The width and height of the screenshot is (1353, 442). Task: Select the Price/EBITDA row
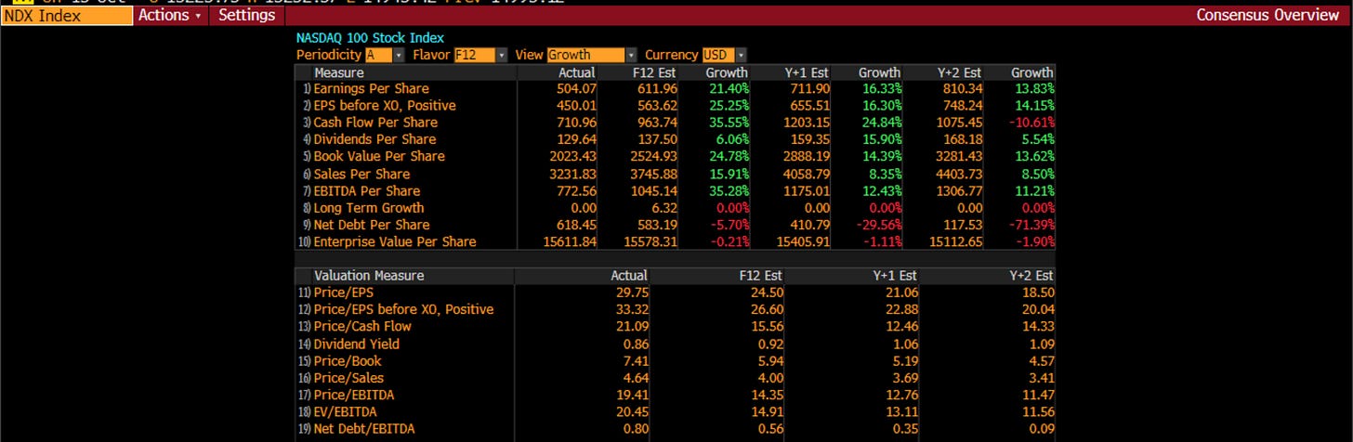tap(675, 395)
